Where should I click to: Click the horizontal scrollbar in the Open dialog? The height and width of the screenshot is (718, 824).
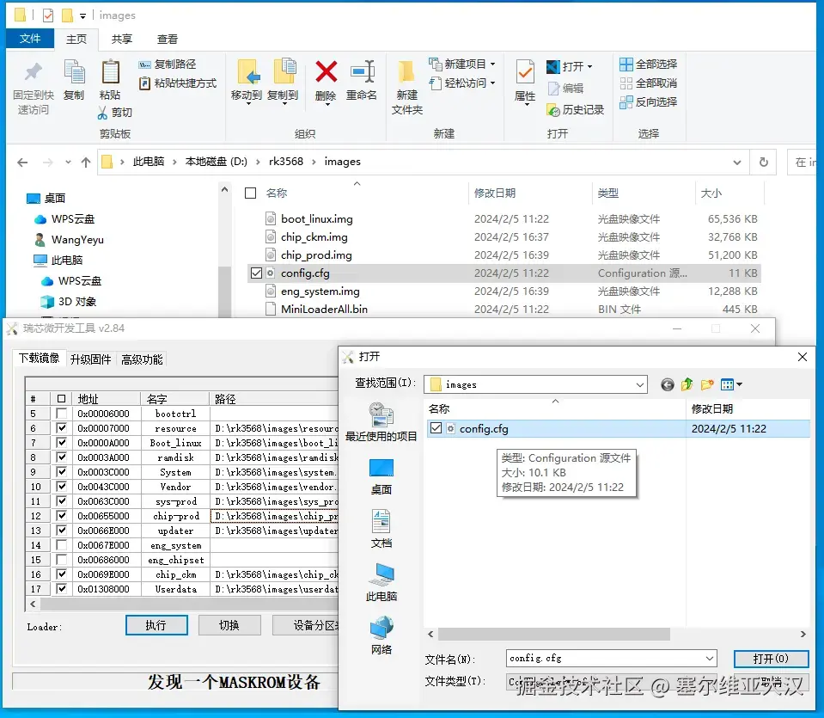pyautogui.click(x=558, y=634)
